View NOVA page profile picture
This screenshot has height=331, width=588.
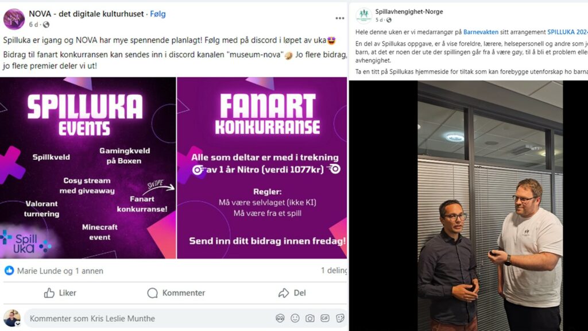pos(14,19)
